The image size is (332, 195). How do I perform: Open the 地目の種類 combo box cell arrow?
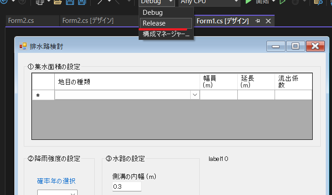tap(195, 95)
